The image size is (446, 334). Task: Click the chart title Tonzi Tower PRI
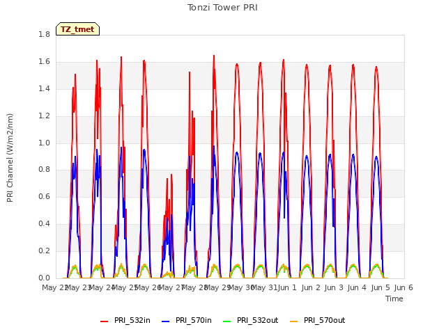coord(222,8)
